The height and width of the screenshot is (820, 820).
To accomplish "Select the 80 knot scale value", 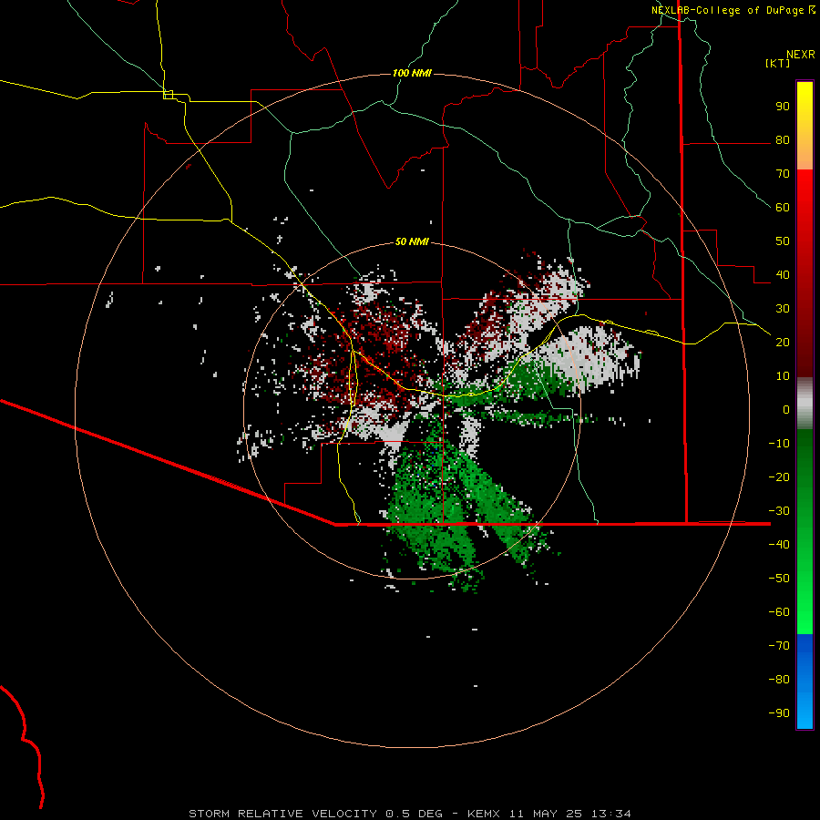I will coord(783,139).
